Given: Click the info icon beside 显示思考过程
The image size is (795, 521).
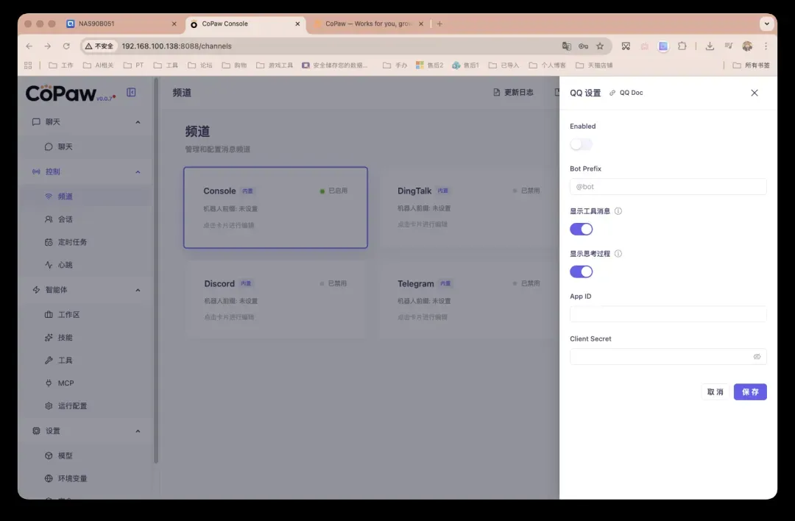Looking at the screenshot, I should pos(618,254).
